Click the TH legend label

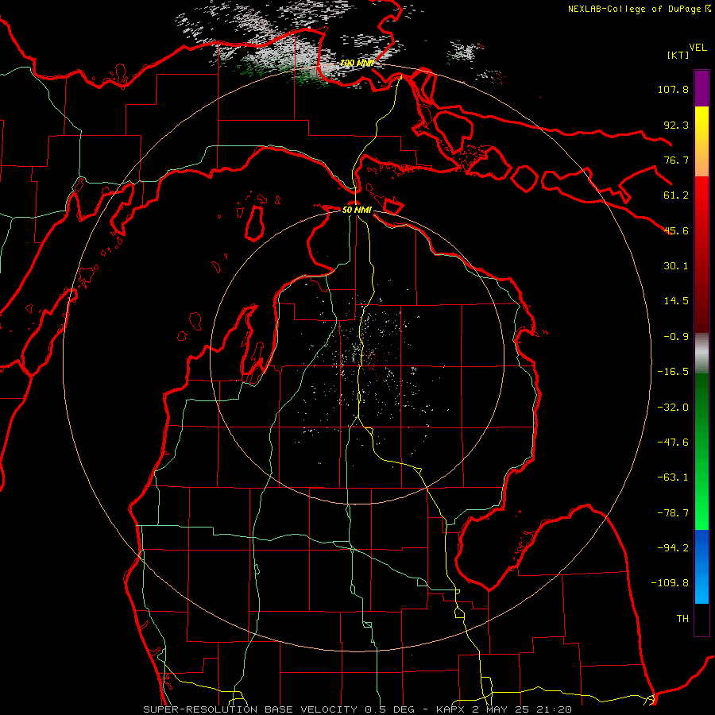click(x=682, y=618)
